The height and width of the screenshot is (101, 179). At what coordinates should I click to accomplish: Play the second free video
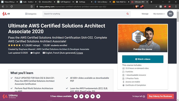click(x=81, y=96)
